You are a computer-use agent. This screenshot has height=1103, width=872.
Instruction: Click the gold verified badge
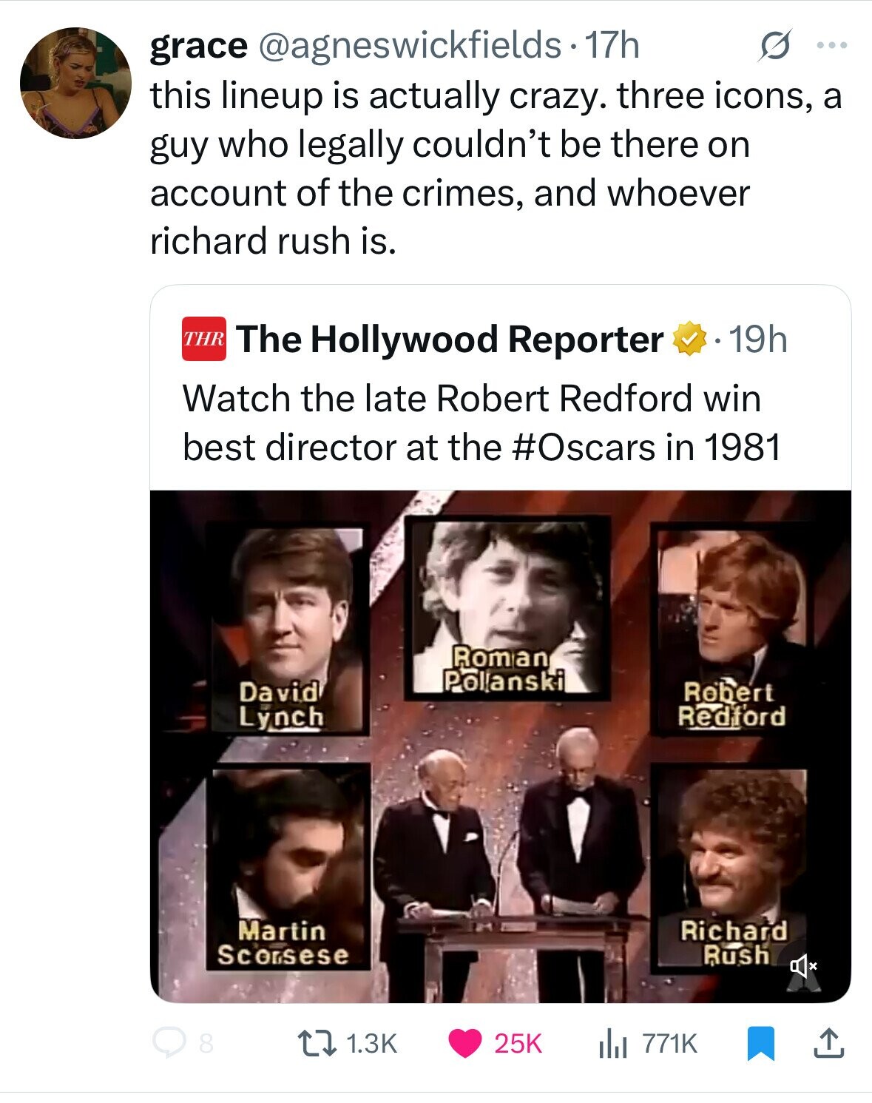[689, 340]
